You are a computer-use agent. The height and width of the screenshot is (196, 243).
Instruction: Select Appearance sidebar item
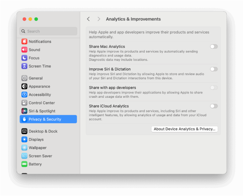[x=39, y=86]
